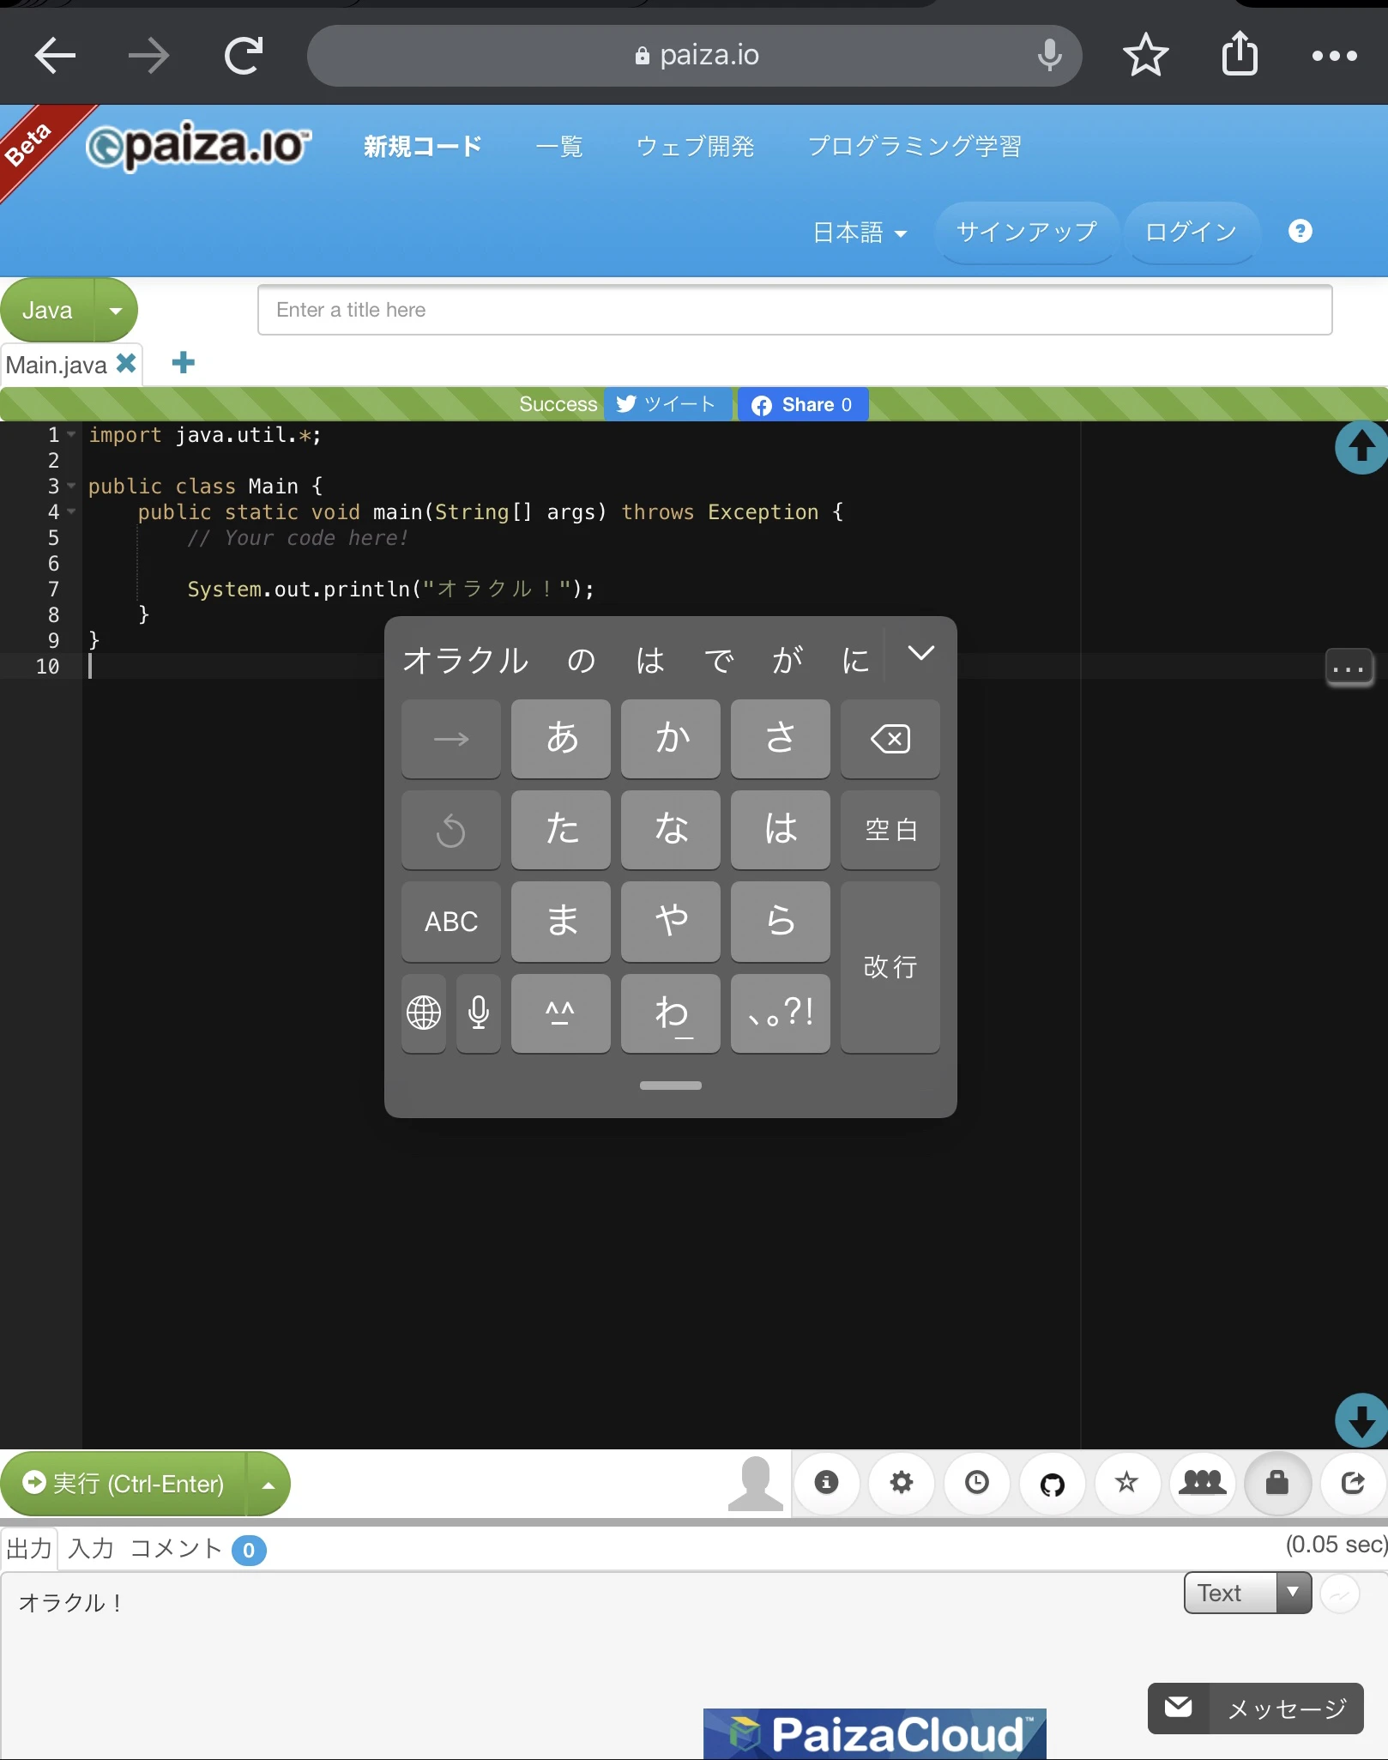Open the 日本語 language dropdown

pos(860,233)
